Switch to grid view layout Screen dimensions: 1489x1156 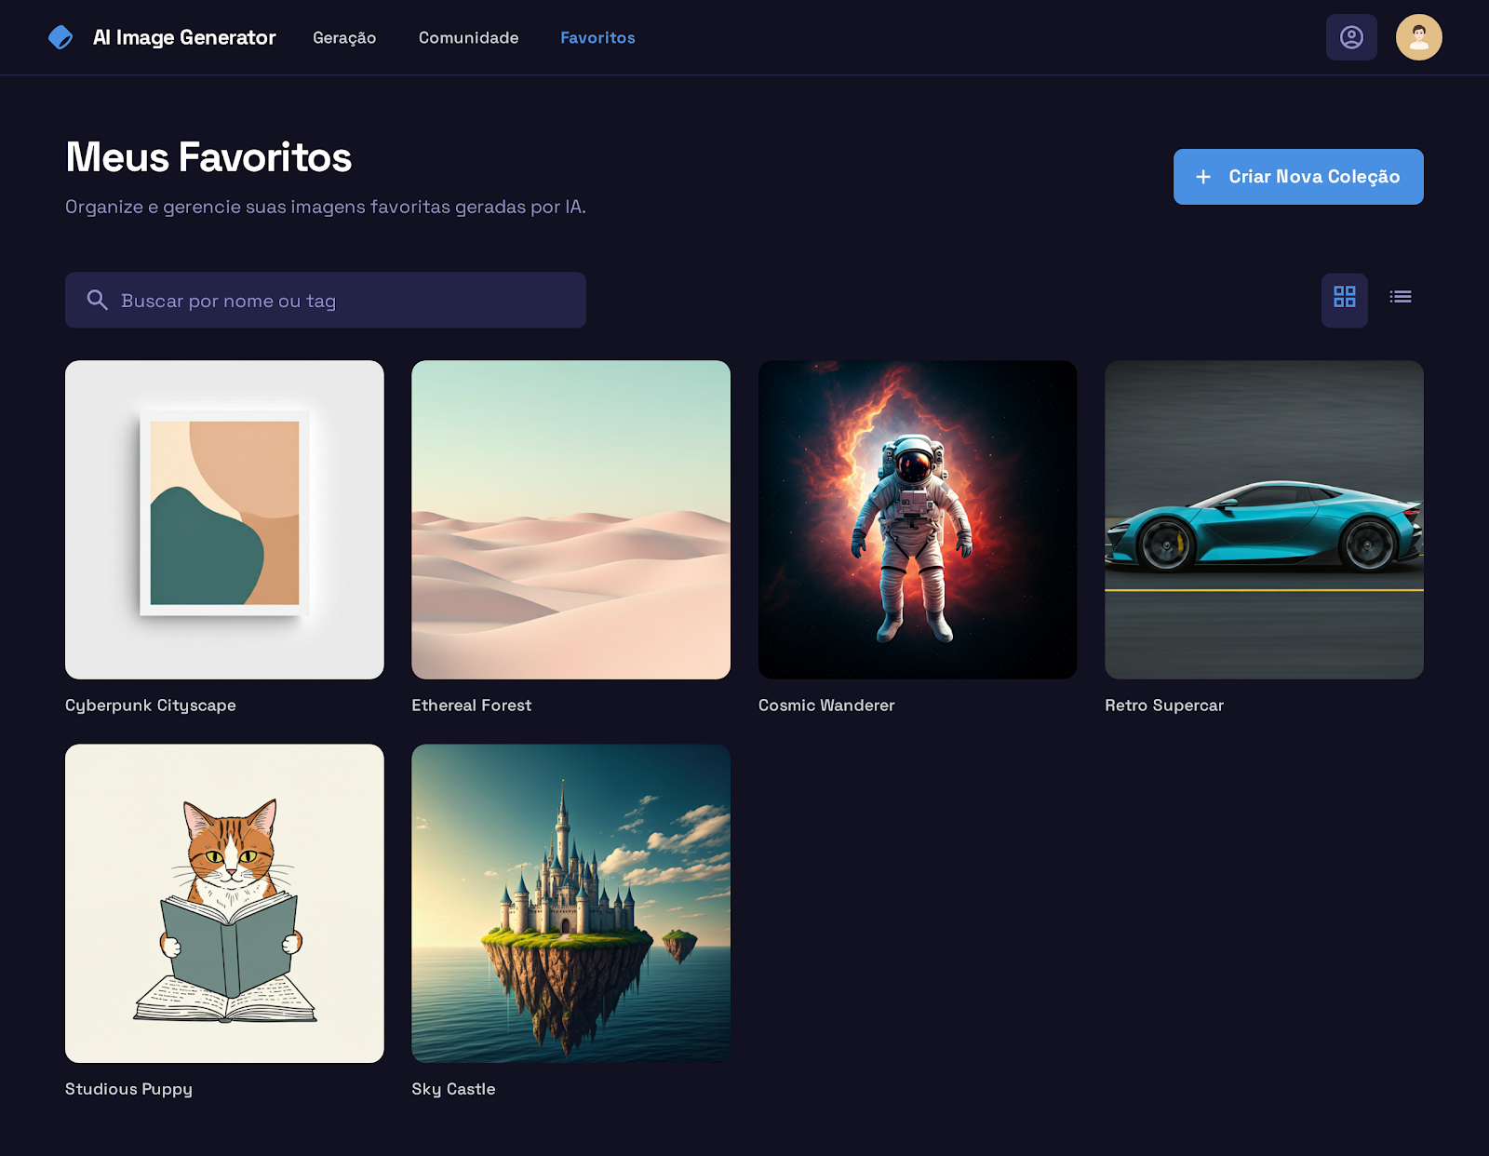tap(1344, 298)
